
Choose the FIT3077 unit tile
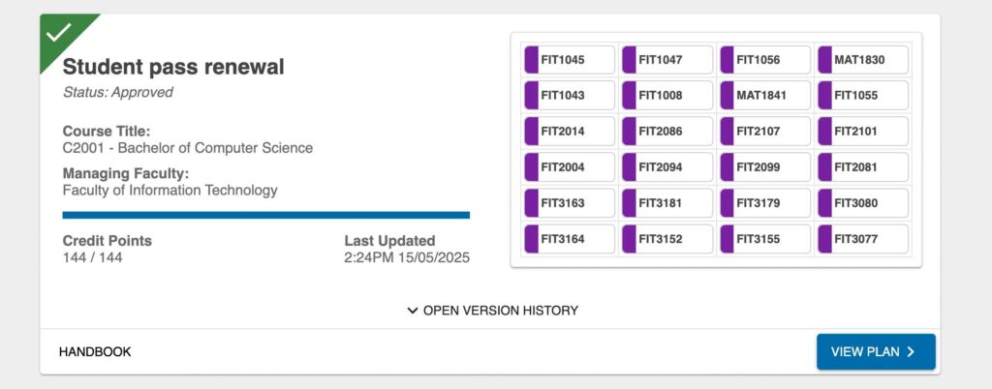[x=863, y=239]
